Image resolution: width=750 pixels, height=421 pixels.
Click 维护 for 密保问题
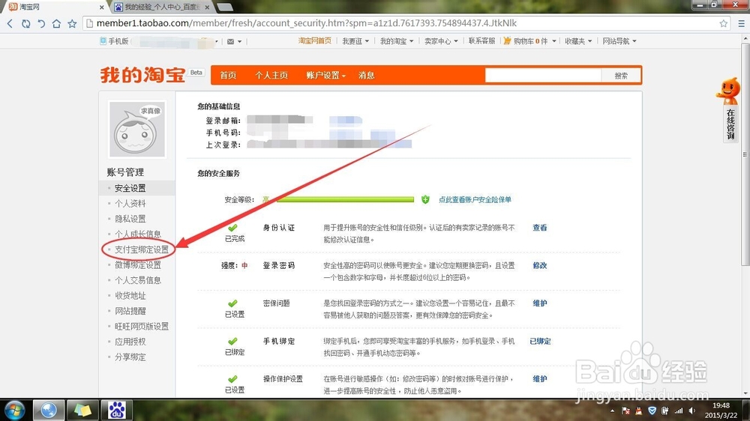click(540, 303)
